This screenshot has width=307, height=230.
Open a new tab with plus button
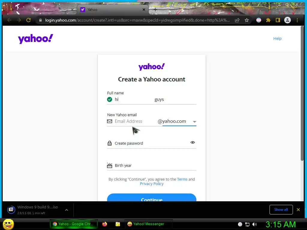pyautogui.click(x=155, y=9)
